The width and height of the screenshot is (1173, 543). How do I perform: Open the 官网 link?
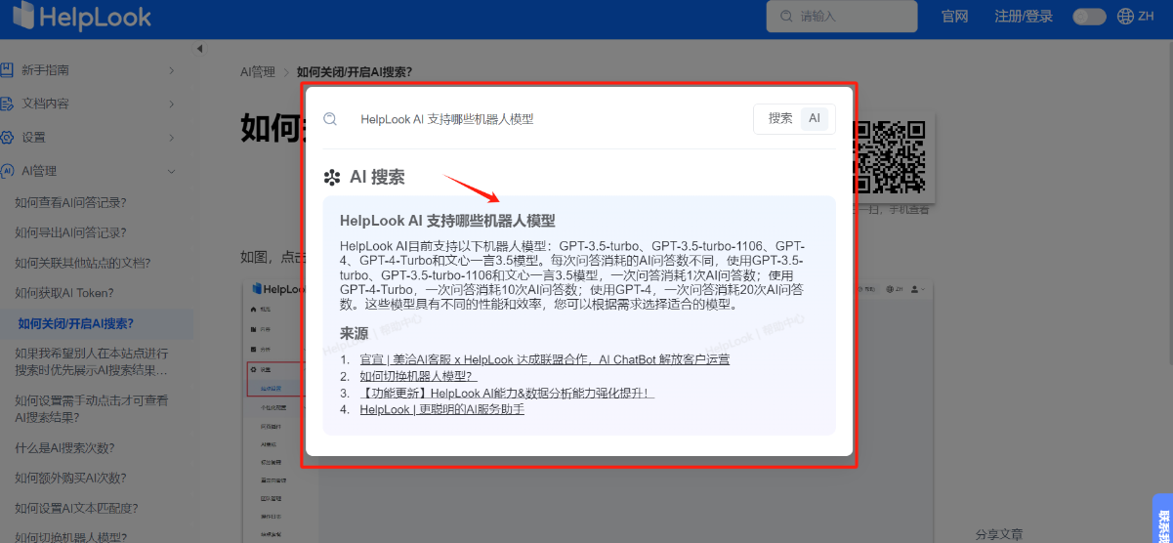coord(954,17)
